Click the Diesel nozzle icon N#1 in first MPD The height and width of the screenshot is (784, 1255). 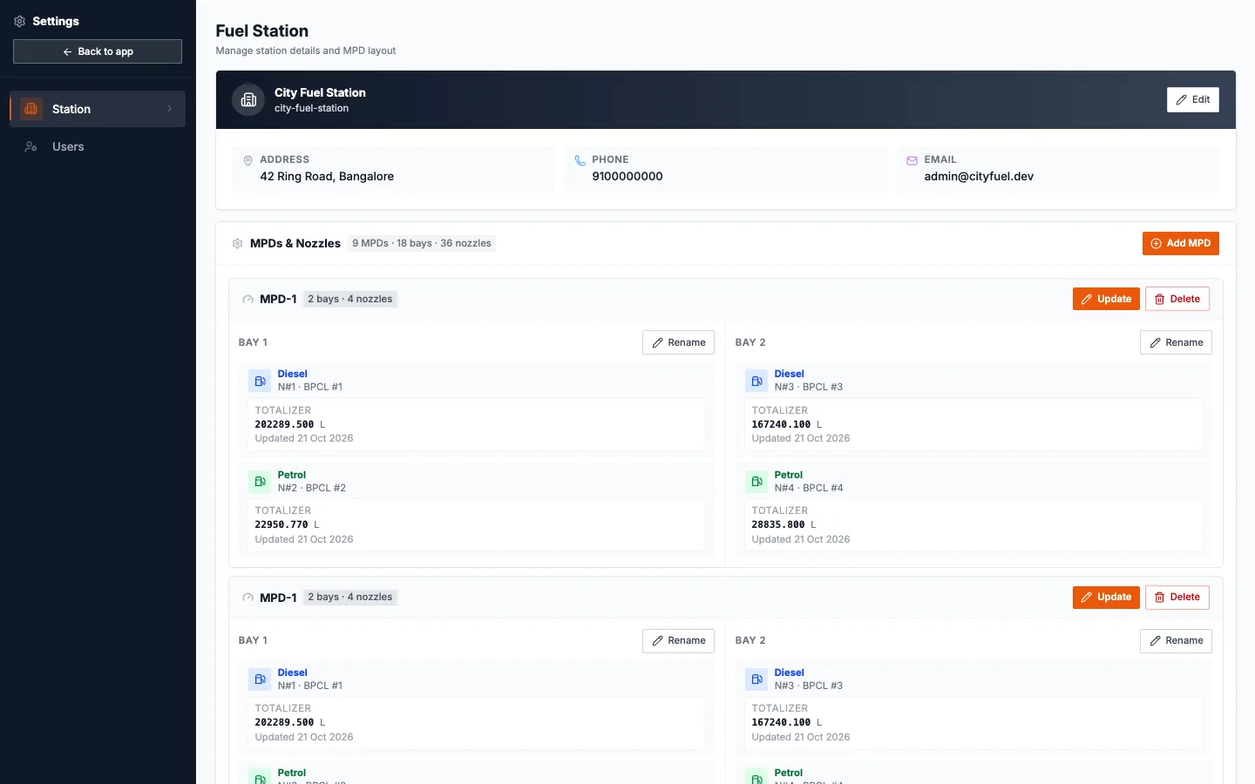tap(260, 381)
